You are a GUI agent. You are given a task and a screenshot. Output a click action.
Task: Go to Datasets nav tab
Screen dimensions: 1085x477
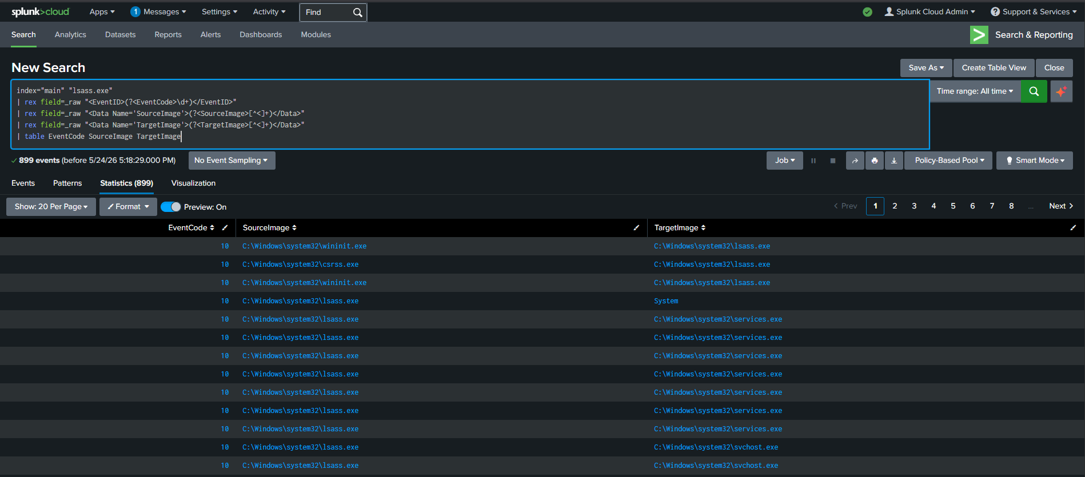click(x=121, y=35)
